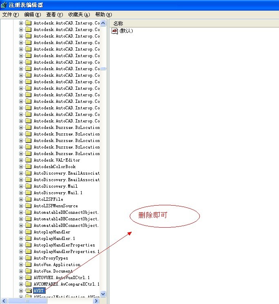The image size is (279, 304).
Task: Click folder icon of AutoDiscovery.Mail.1
Action: pyautogui.click(x=29, y=193)
